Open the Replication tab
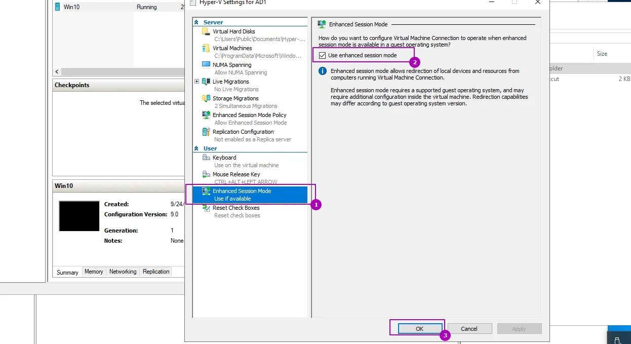Screen dimensions: 631x344 156,272
